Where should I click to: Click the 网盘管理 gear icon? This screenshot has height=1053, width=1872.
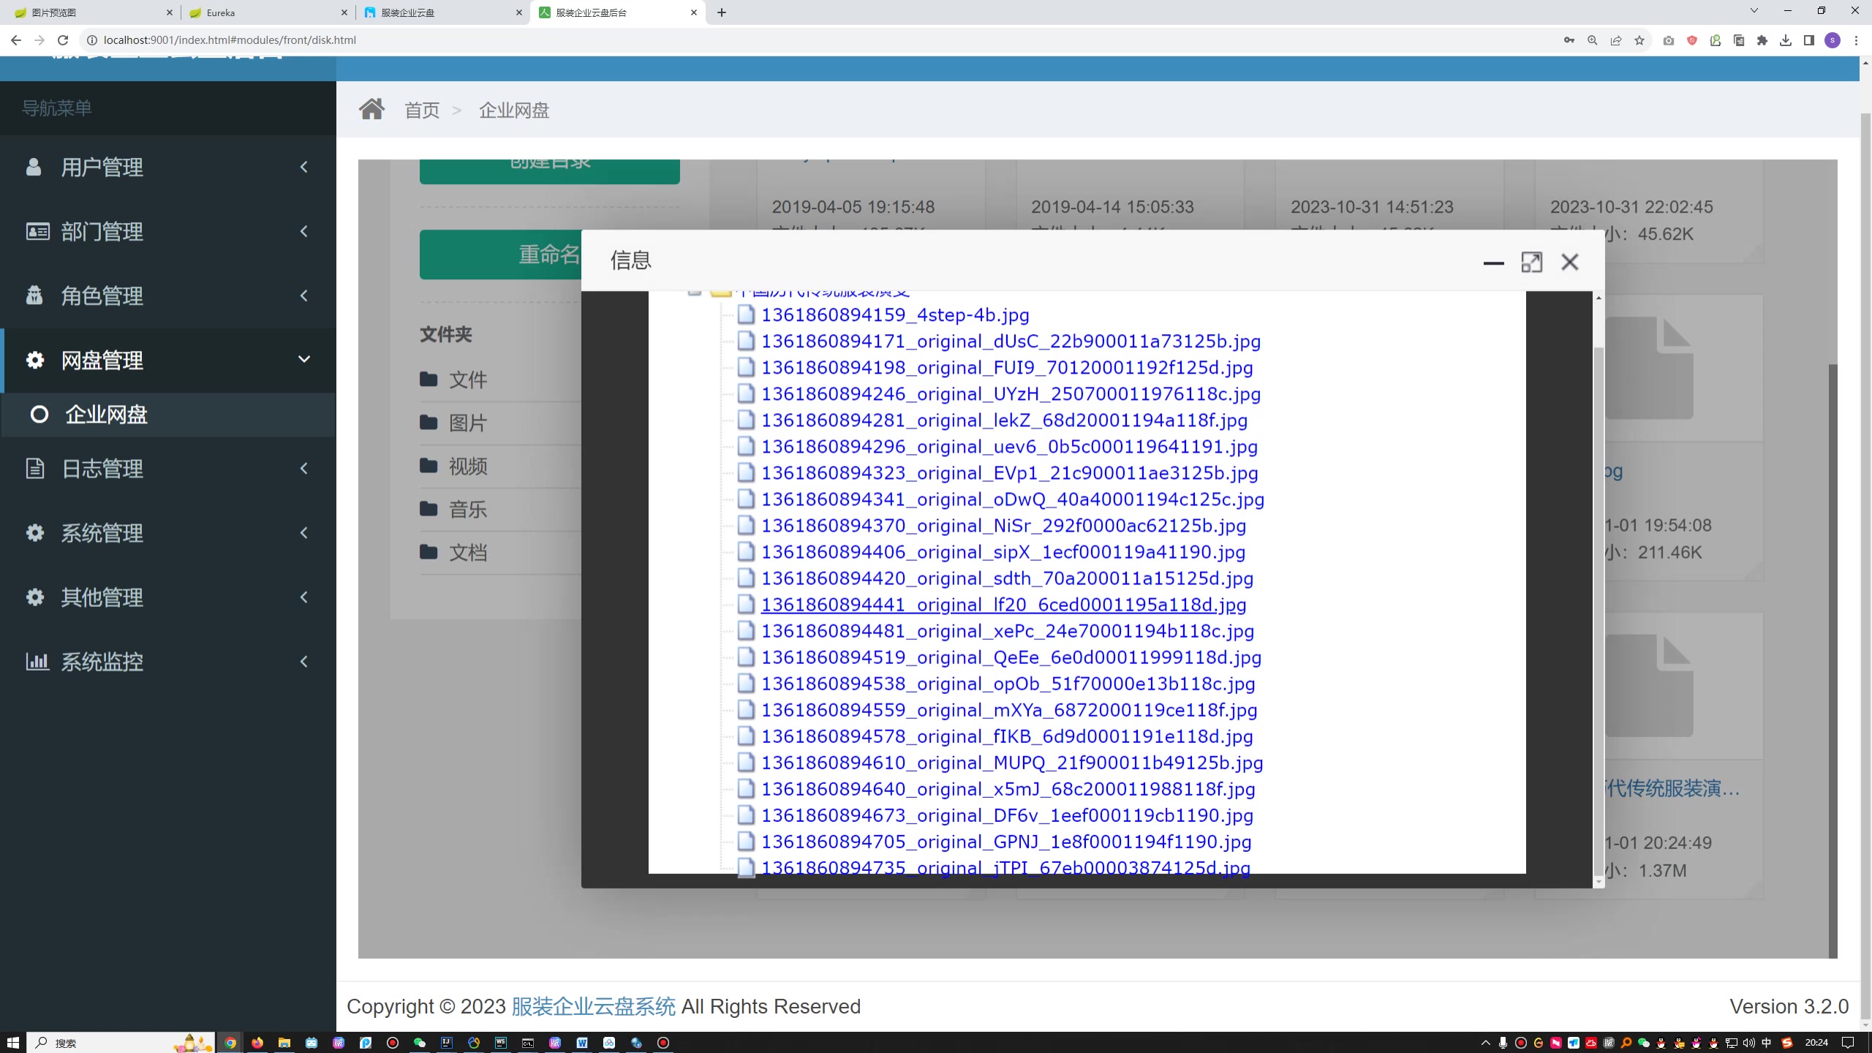click(x=34, y=360)
